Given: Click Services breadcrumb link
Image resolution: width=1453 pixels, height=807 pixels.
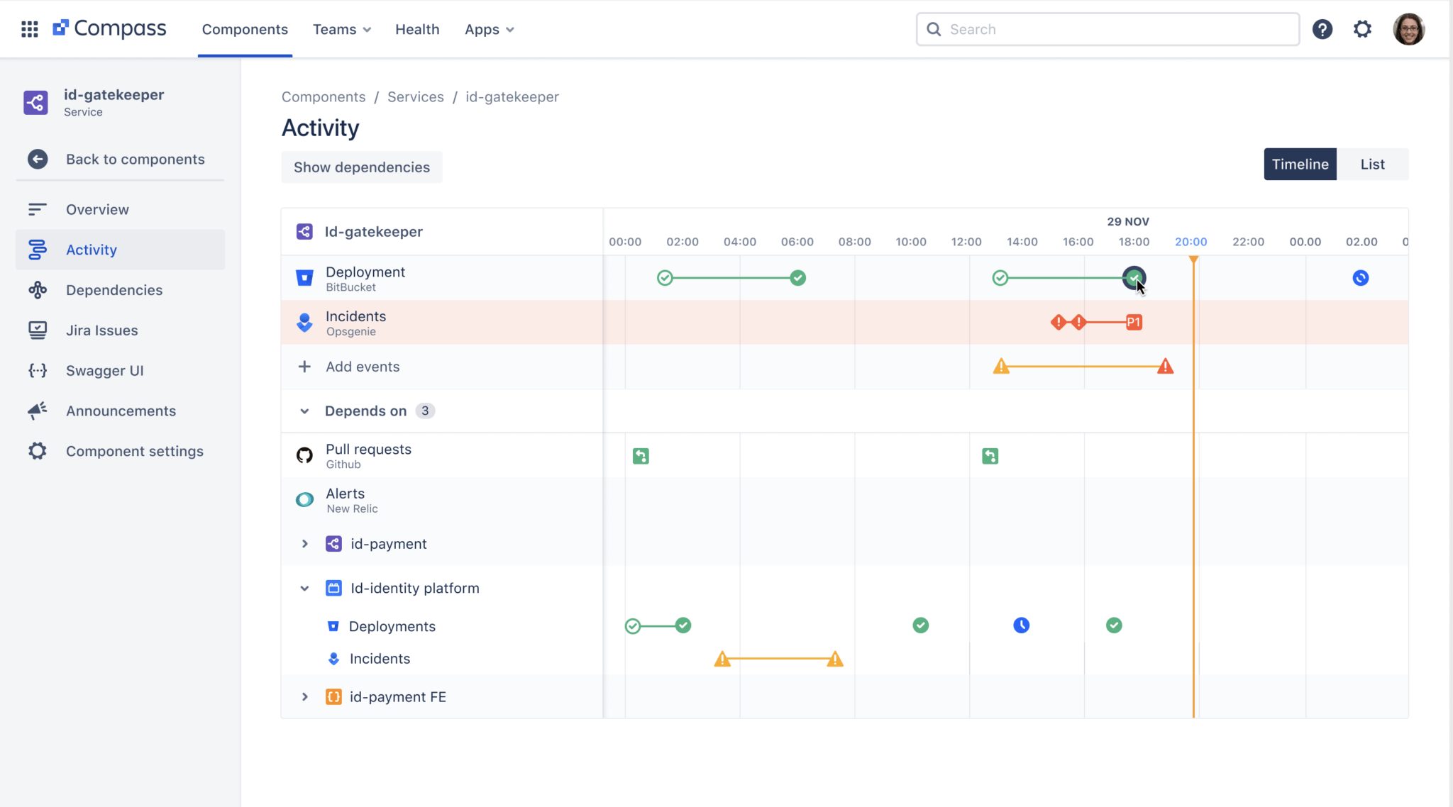Looking at the screenshot, I should click(x=415, y=97).
